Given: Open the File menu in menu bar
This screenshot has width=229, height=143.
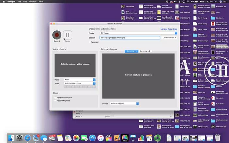Looking at the screenshot, I should (20, 2).
